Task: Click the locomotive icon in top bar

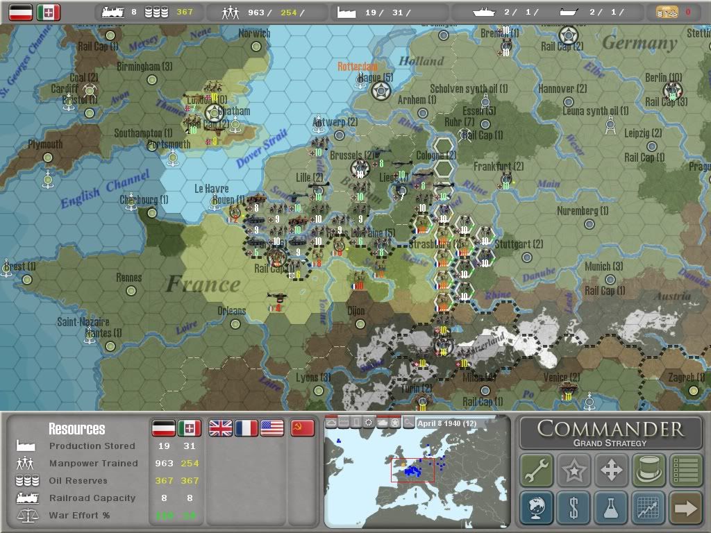Action: pos(113,12)
